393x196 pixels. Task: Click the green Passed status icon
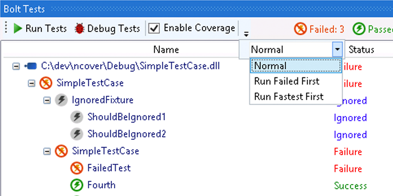click(x=359, y=29)
